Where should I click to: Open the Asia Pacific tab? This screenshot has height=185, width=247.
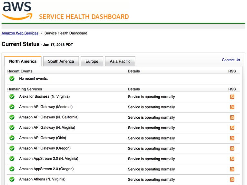120,61
